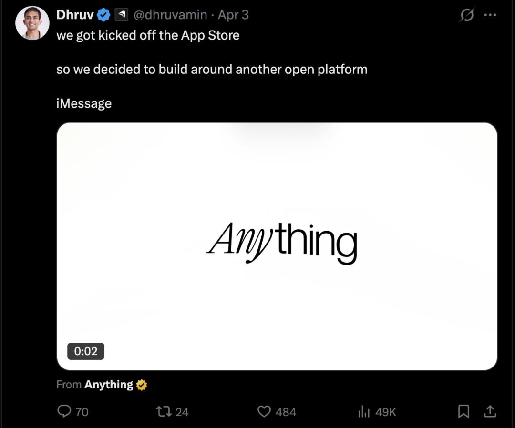This screenshot has width=515, height=428.
Task: Click Dhruv's verified badge
Action: tap(103, 15)
